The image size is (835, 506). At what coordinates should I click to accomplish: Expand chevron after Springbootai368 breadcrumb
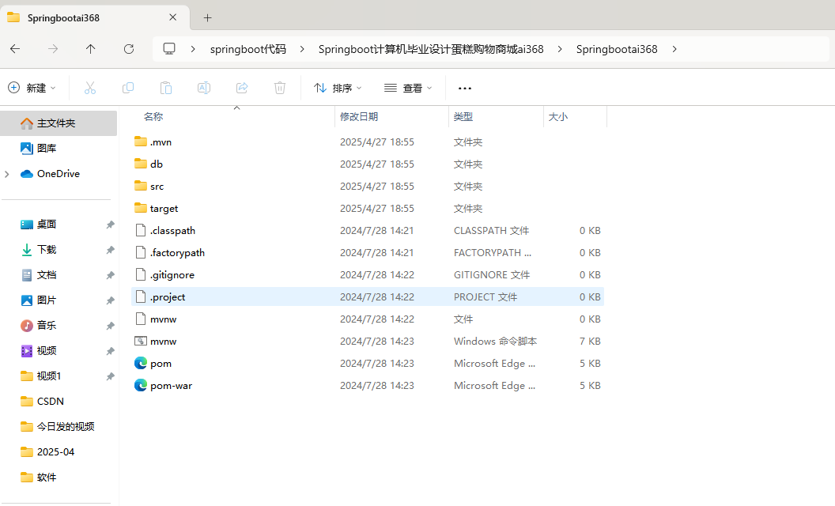pos(674,49)
